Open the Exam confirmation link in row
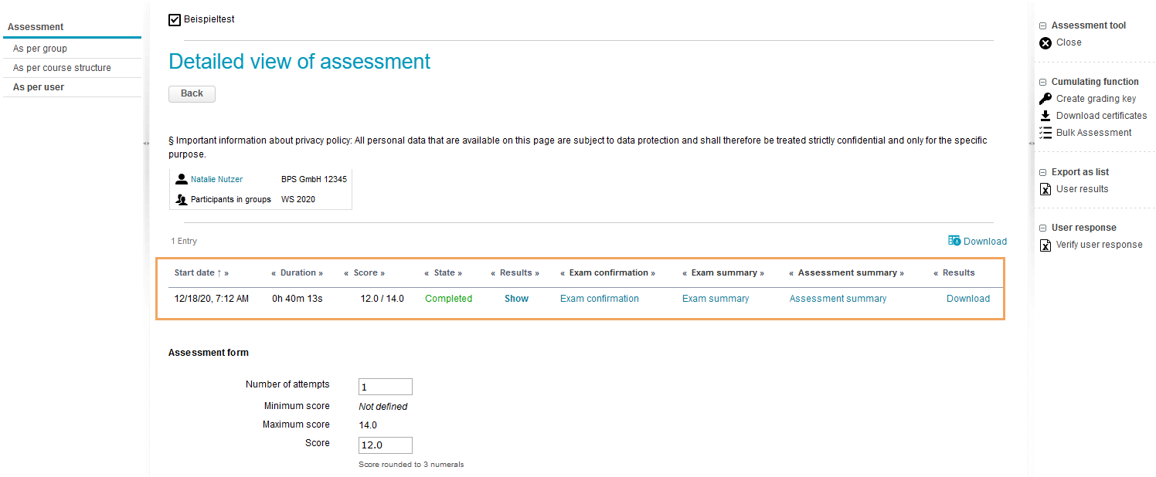The height and width of the screenshot is (477, 1156). pyautogui.click(x=599, y=299)
